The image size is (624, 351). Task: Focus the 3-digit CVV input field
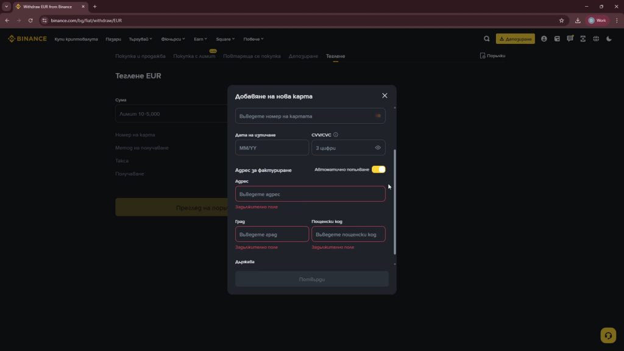click(x=348, y=147)
